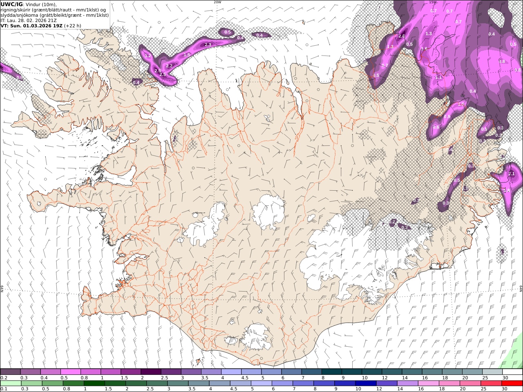
Task: Click the '2.6' snowfall value on the map
Action: point(402,36)
